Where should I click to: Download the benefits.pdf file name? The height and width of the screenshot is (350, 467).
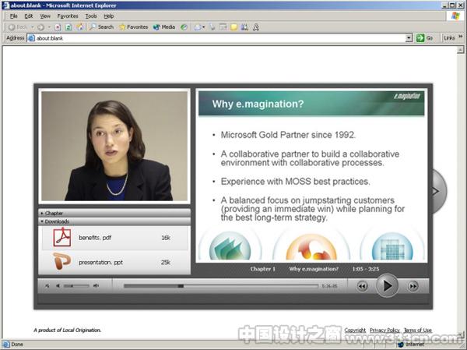(x=95, y=238)
